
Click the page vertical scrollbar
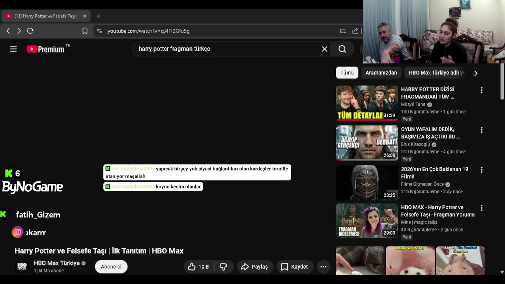pos(502,82)
